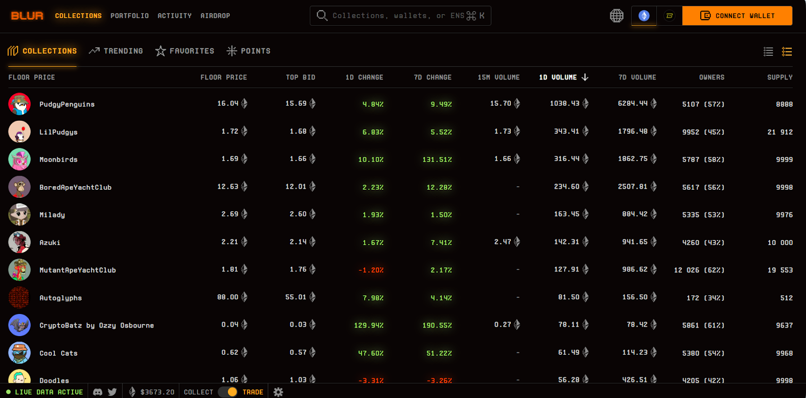Open the language globe icon
This screenshot has width=806, height=398.
(x=617, y=16)
